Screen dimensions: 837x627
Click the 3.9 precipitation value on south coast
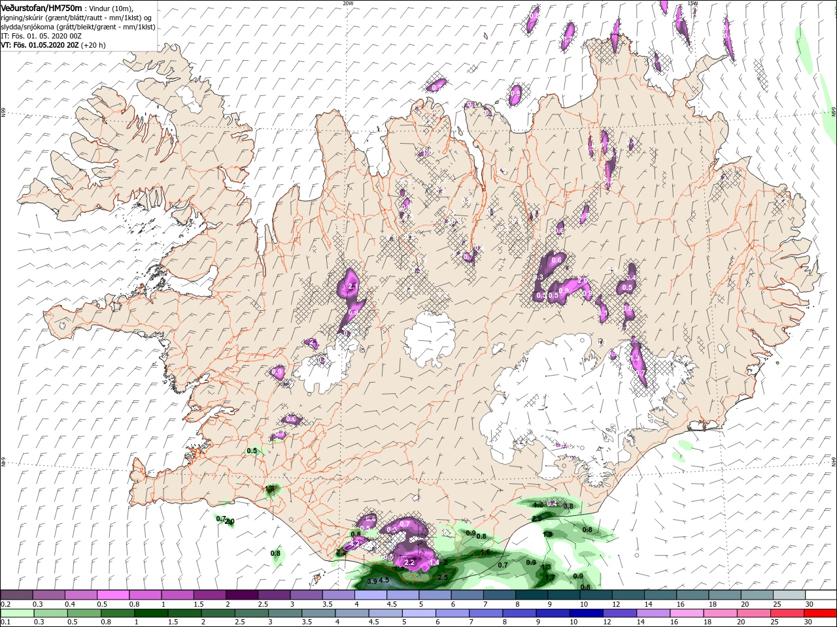click(x=372, y=581)
